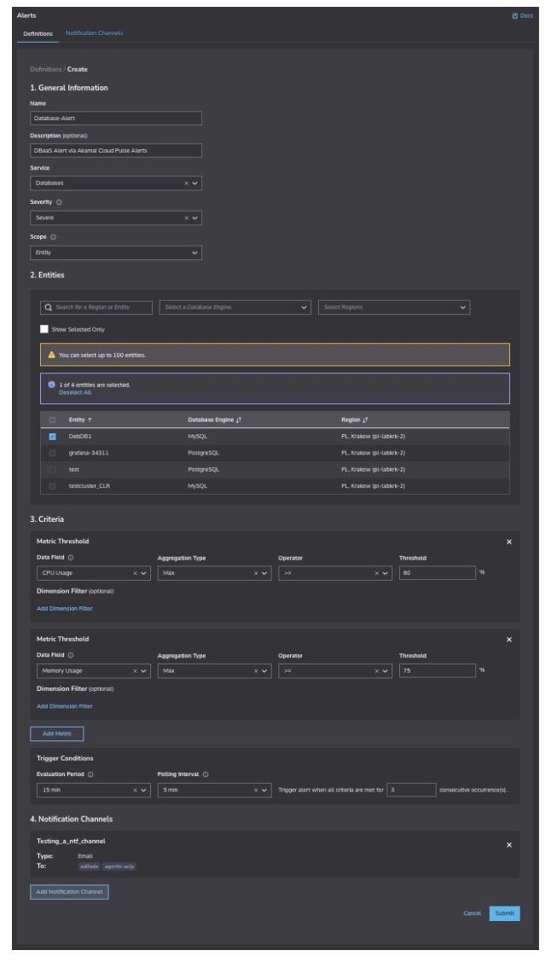The image size is (551, 962).
Task: Click the consecutive occurrences input field
Action: tap(411, 791)
